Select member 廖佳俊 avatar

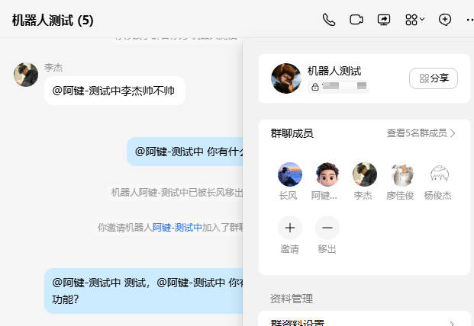pos(401,174)
